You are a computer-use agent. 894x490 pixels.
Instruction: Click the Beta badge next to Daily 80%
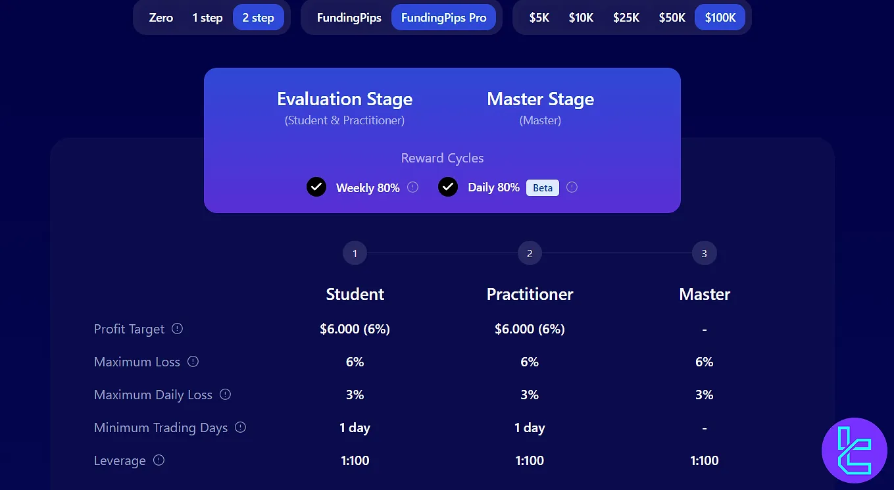pyautogui.click(x=542, y=187)
